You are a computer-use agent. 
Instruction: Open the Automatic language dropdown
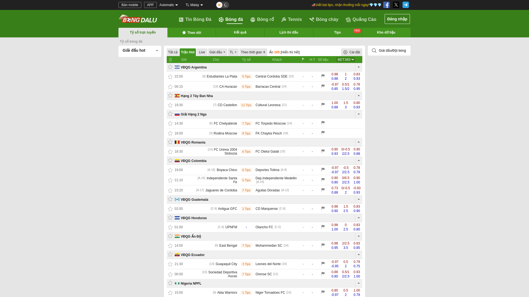point(169,5)
